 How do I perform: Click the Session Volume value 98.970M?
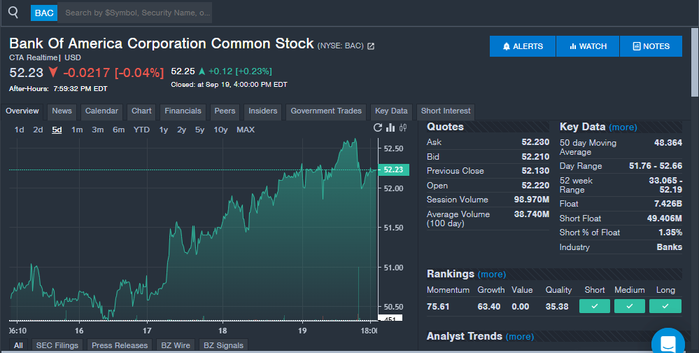pos(532,200)
